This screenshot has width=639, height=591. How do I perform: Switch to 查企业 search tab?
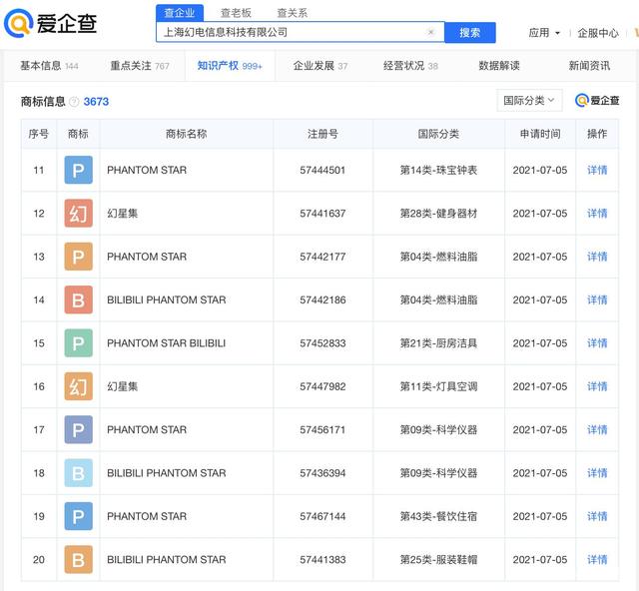[180, 13]
